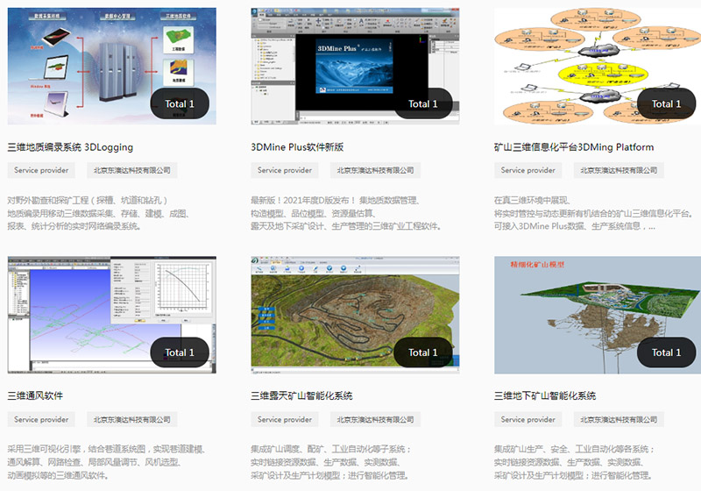Open the 3DMine Plus software screenshot thumbnail
The height and width of the screenshot is (491, 701).
tap(355, 66)
